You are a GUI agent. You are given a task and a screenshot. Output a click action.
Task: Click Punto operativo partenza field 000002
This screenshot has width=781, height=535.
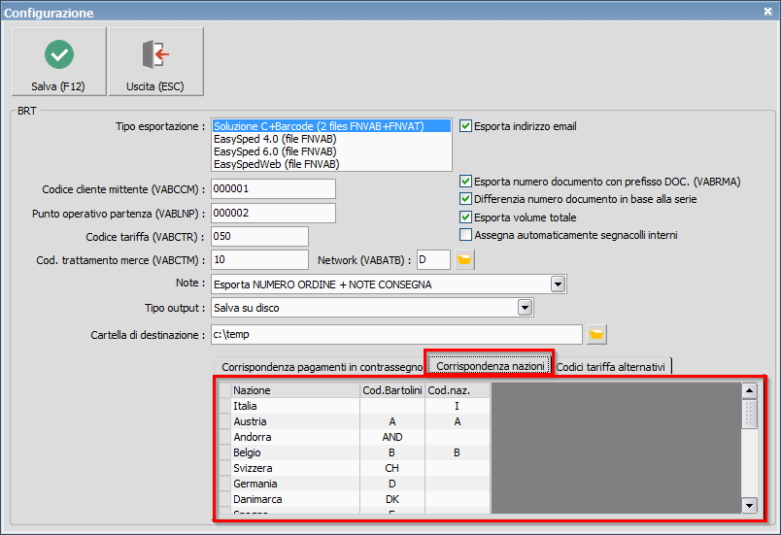(274, 213)
